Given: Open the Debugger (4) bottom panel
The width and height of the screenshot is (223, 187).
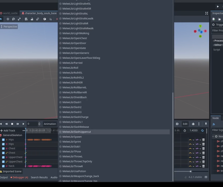Looking at the screenshot, I should (19, 177).
